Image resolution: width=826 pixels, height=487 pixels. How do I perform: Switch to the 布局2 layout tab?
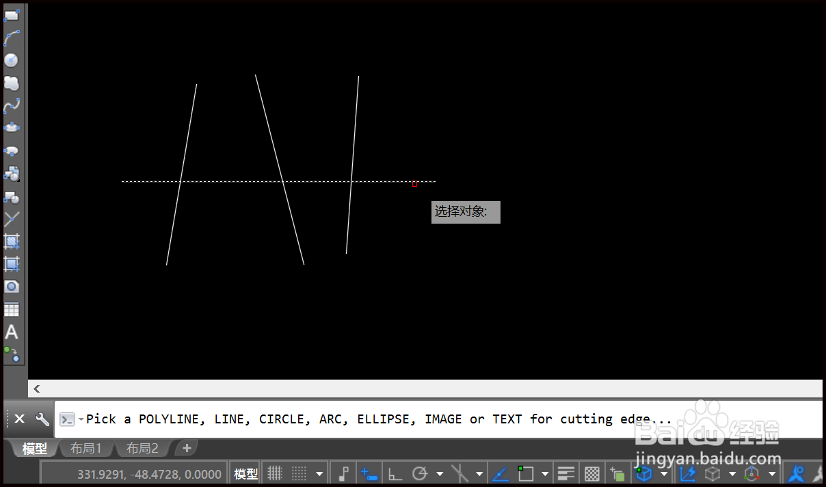(142, 449)
